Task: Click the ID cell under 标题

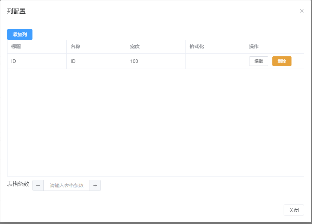Action: coord(37,61)
